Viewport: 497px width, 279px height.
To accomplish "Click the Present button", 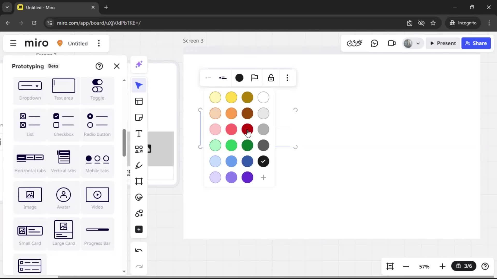I will coord(443,43).
